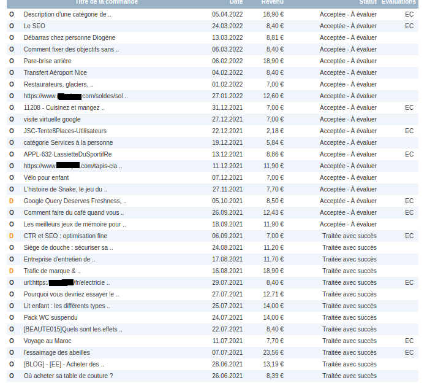Click the O marker next to 'Voyage au Maroc'

click(x=12, y=341)
